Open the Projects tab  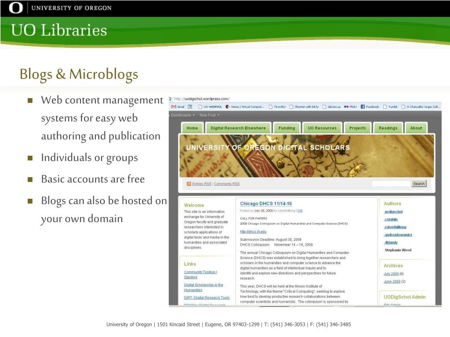[358, 128]
